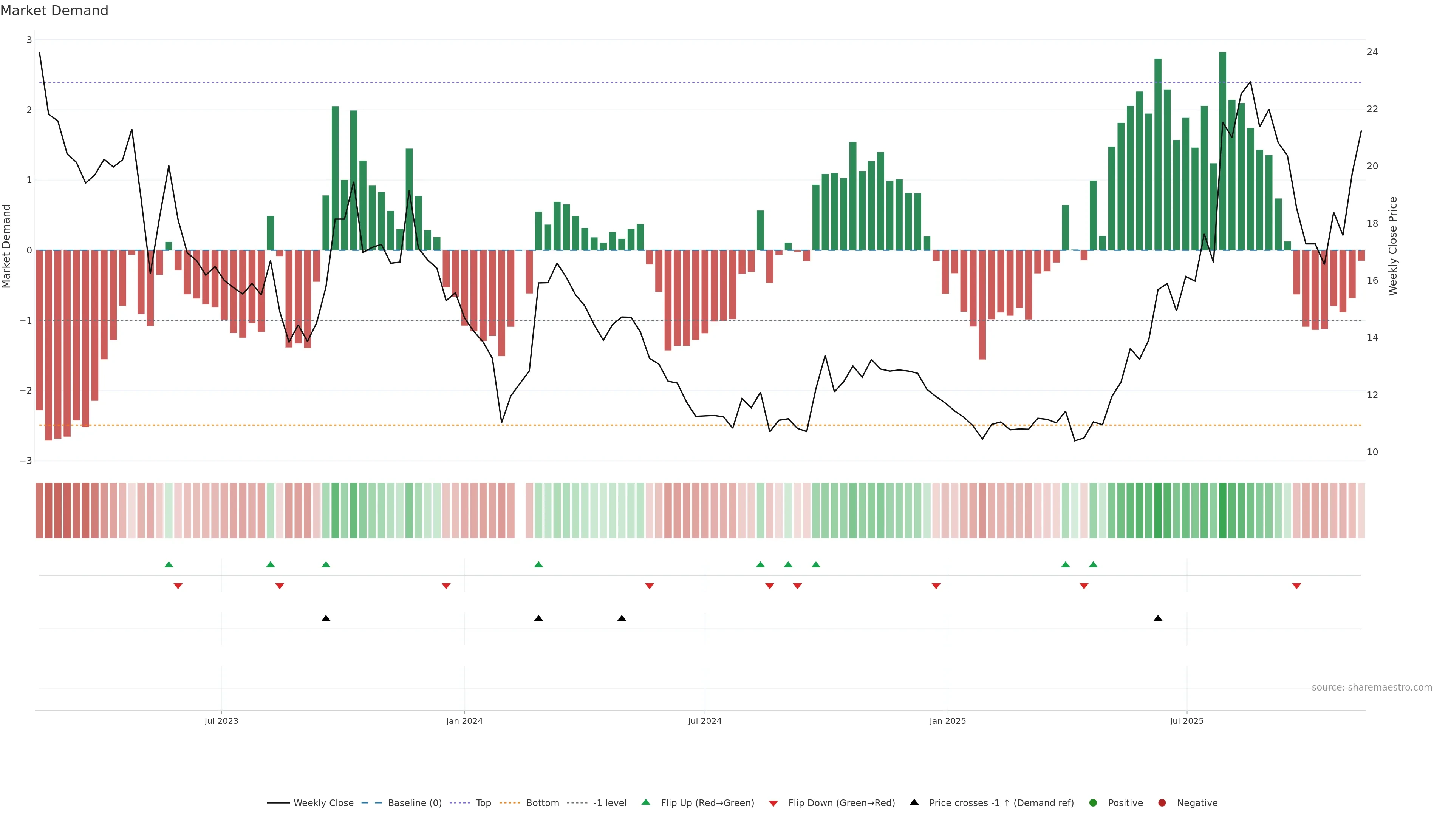Click the first green Flip Up marker before Jul 2023
Image resolution: width=1451 pixels, height=816 pixels.
pos(169,564)
